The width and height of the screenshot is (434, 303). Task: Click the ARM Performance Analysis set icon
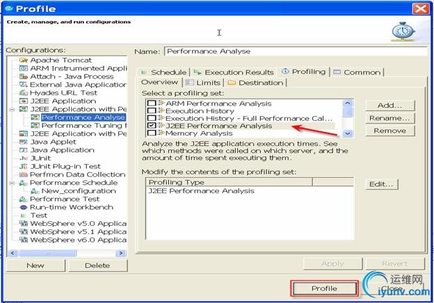tap(161, 103)
